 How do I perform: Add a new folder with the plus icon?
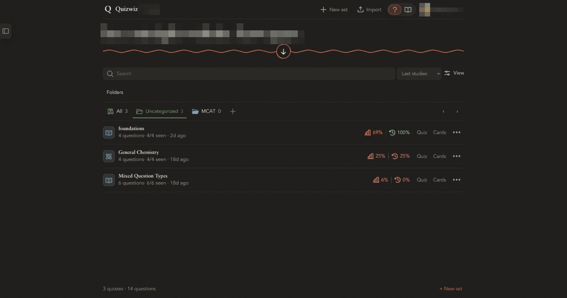tap(233, 111)
